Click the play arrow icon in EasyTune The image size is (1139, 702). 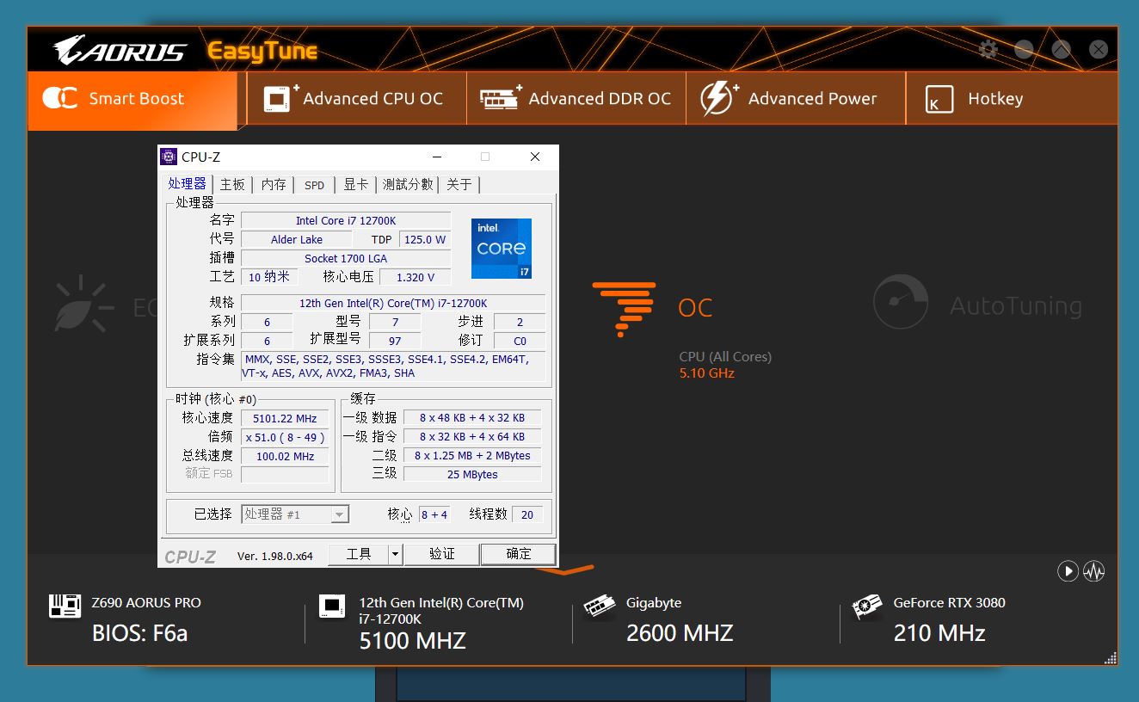click(1068, 570)
